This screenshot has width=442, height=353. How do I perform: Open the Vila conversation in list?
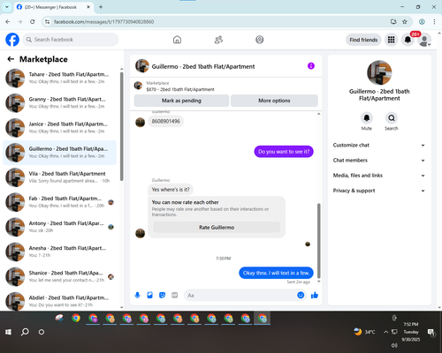60,177
